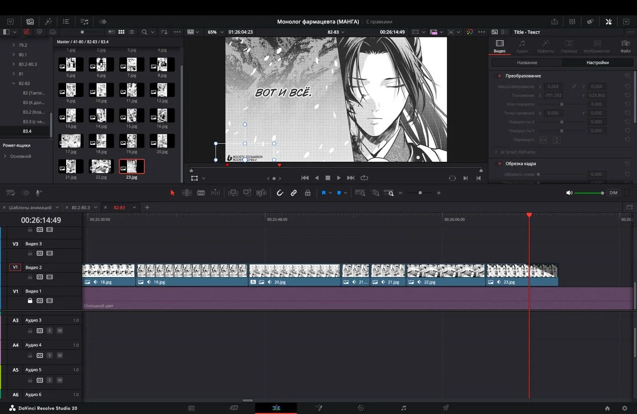Open the Quick Export icon
637x414 pixels.
[554, 22]
